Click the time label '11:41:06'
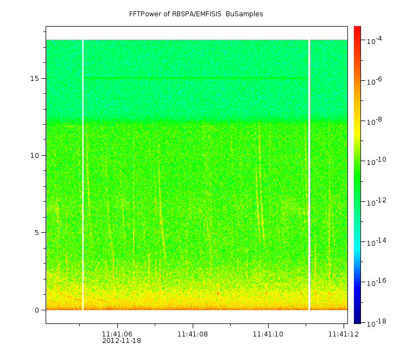The height and width of the screenshot is (356, 393). [x=117, y=334]
